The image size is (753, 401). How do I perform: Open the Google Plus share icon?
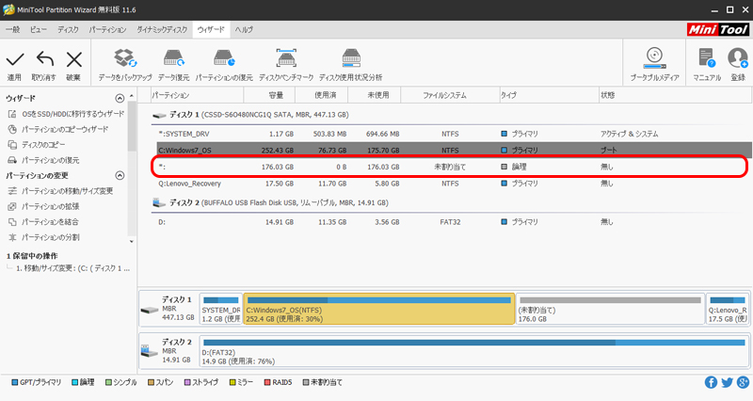[x=743, y=382]
